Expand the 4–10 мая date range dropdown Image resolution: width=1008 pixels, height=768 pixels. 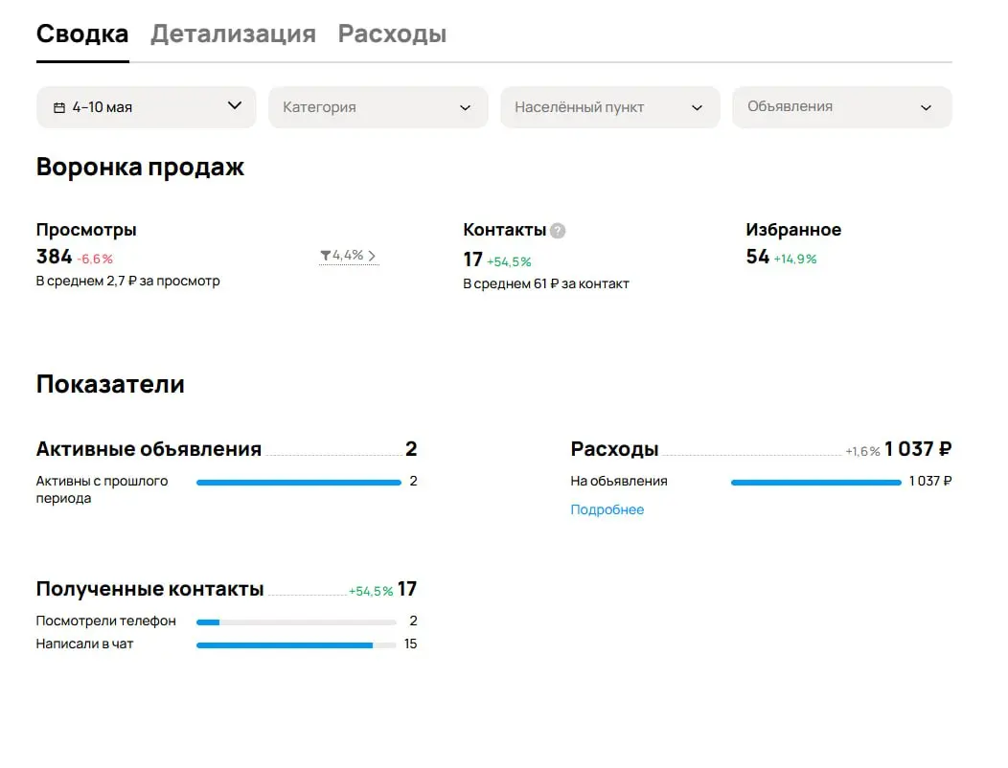(147, 107)
